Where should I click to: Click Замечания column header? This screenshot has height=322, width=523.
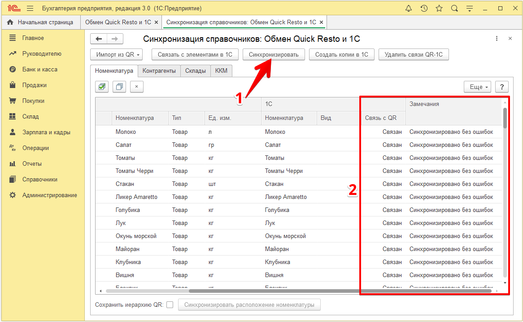454,104
